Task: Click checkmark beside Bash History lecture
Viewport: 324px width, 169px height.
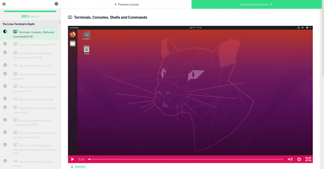Action: coord(5,107)
